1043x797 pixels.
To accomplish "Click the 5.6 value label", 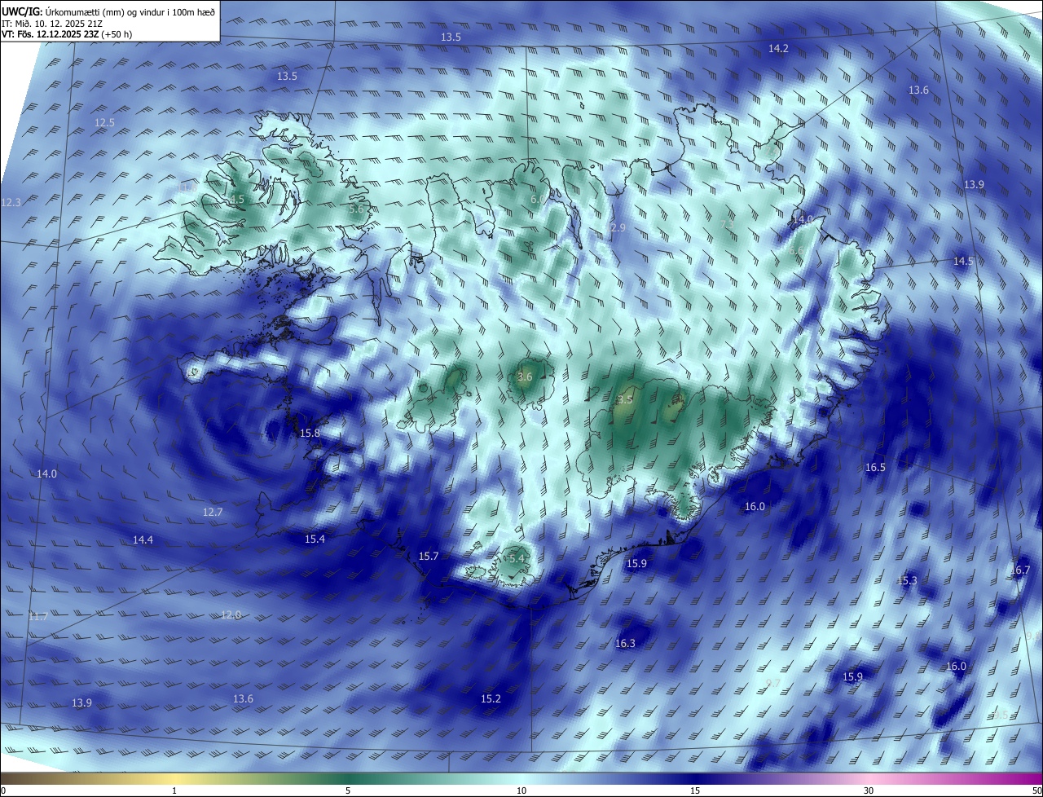I will [356, 209].
